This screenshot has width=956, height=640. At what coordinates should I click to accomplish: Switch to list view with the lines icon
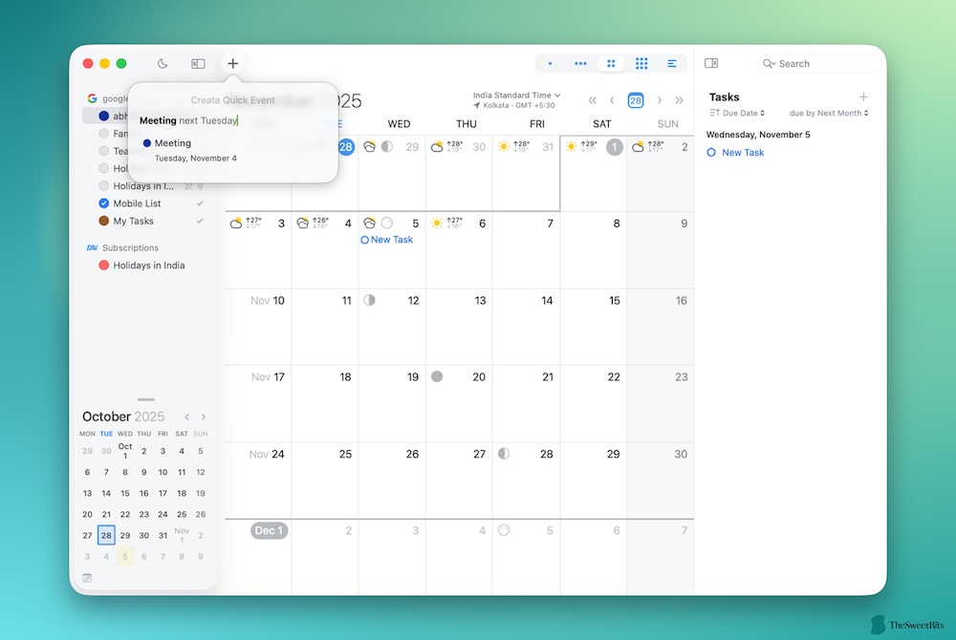click(672, 63)
